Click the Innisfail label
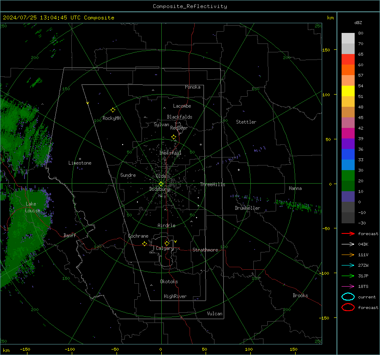Screen dimensions: 380x355 click(170, 153)
